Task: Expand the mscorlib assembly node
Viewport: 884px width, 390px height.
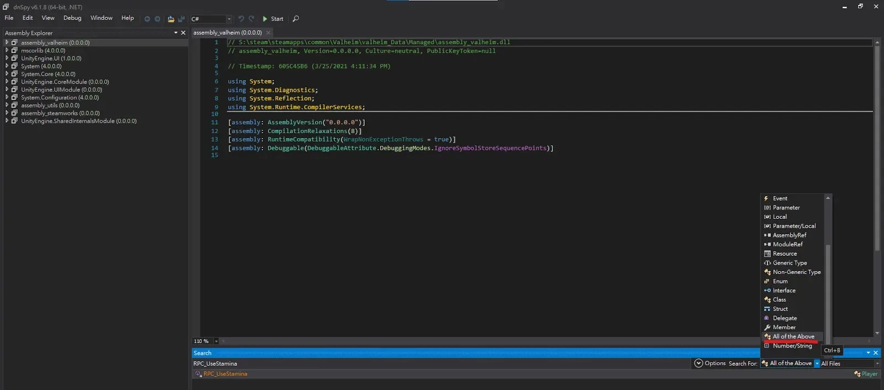Action: point(7,50)
